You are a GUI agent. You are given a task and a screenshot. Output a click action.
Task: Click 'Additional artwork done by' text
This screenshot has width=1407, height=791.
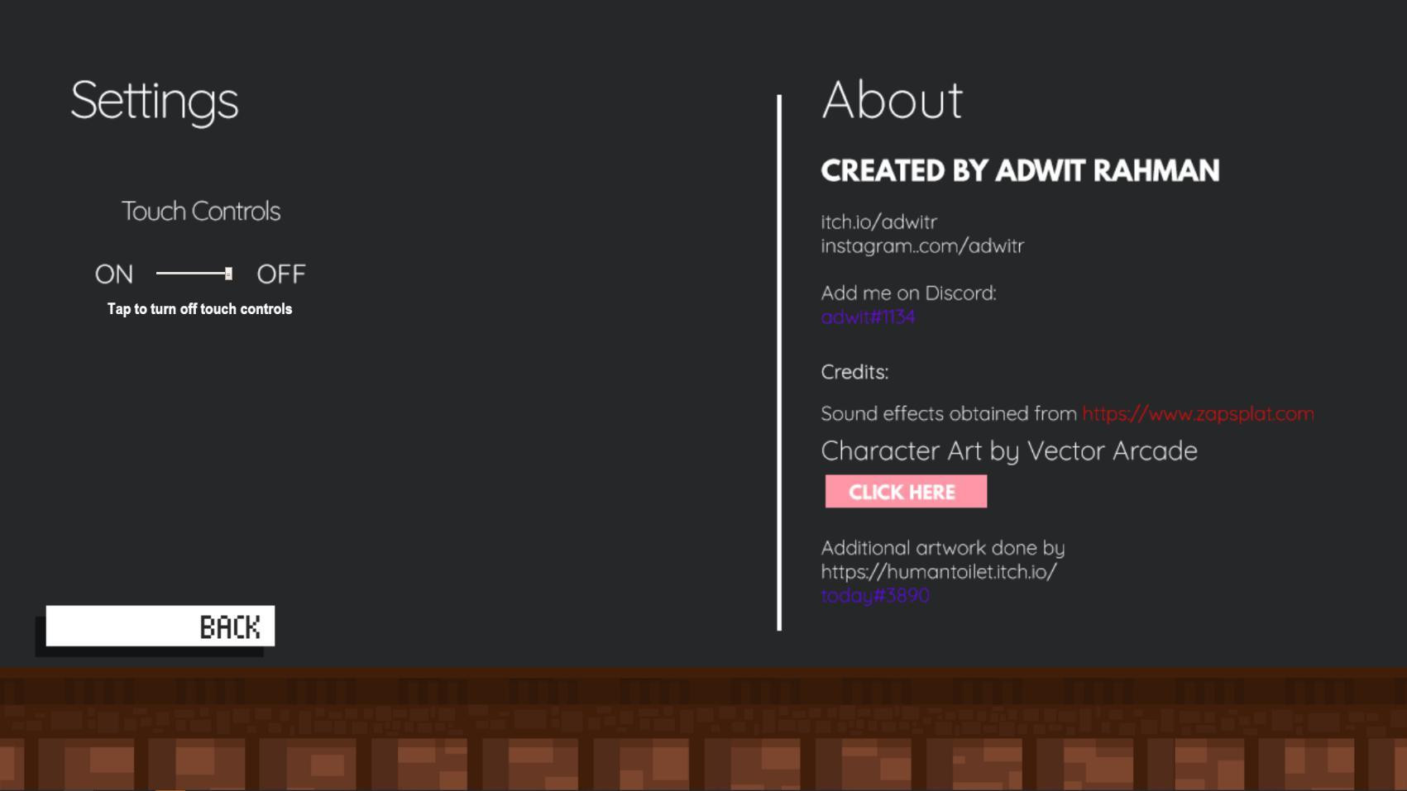pos(942,548)
